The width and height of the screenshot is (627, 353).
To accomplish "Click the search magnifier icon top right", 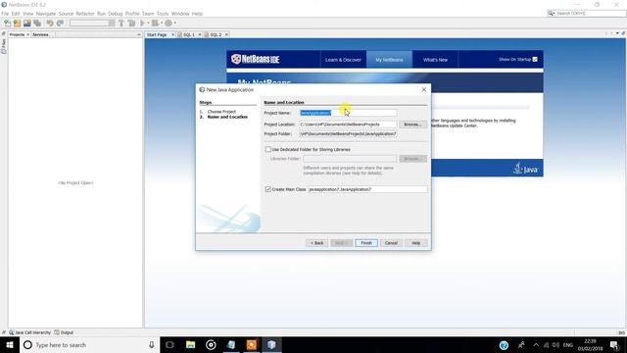I will pyautogui.click(x=552, y=13).
